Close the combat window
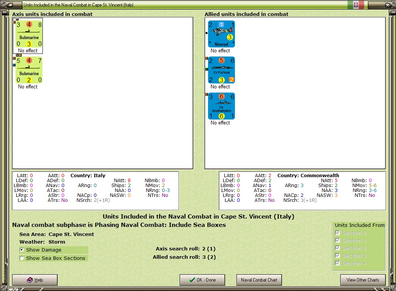The image size is (396, 291). 387,5
